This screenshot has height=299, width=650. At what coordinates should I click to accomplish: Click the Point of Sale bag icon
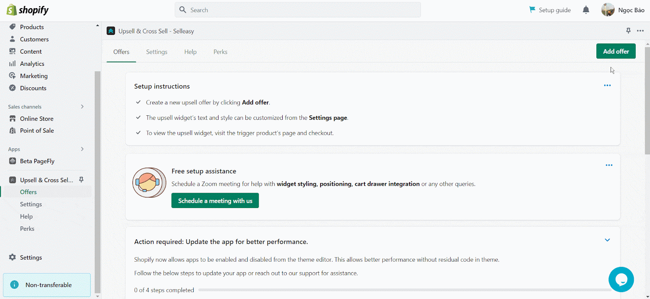(x=13, y=130)
